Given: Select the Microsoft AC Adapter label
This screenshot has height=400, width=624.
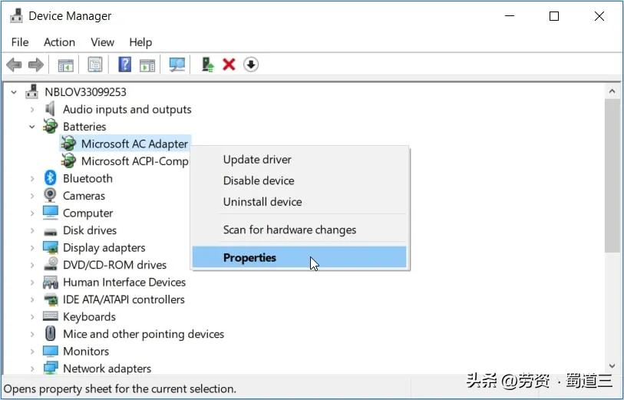Looking at the screenshot, I should click(x=134, y=144).
